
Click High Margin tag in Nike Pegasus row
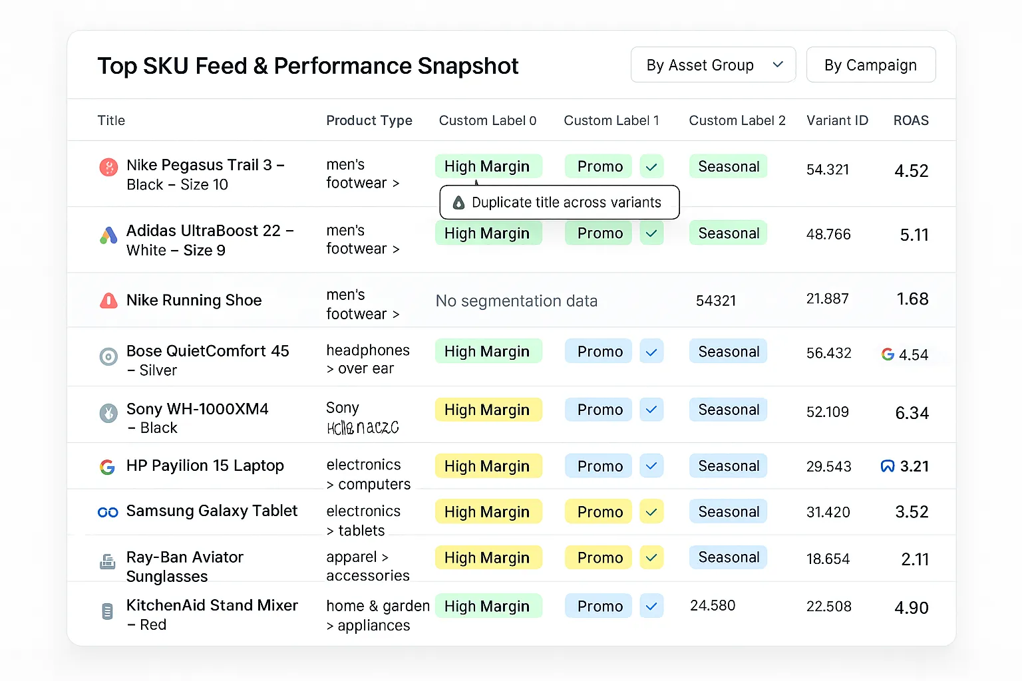click(x=488, y=166)
